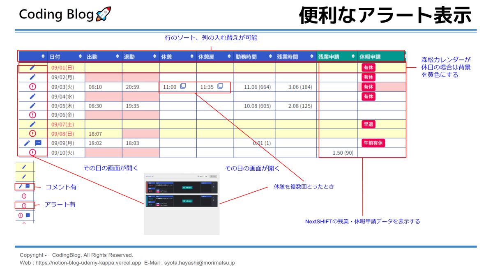
Task: Sort by the 残業時間 column header
Action: 295,57
